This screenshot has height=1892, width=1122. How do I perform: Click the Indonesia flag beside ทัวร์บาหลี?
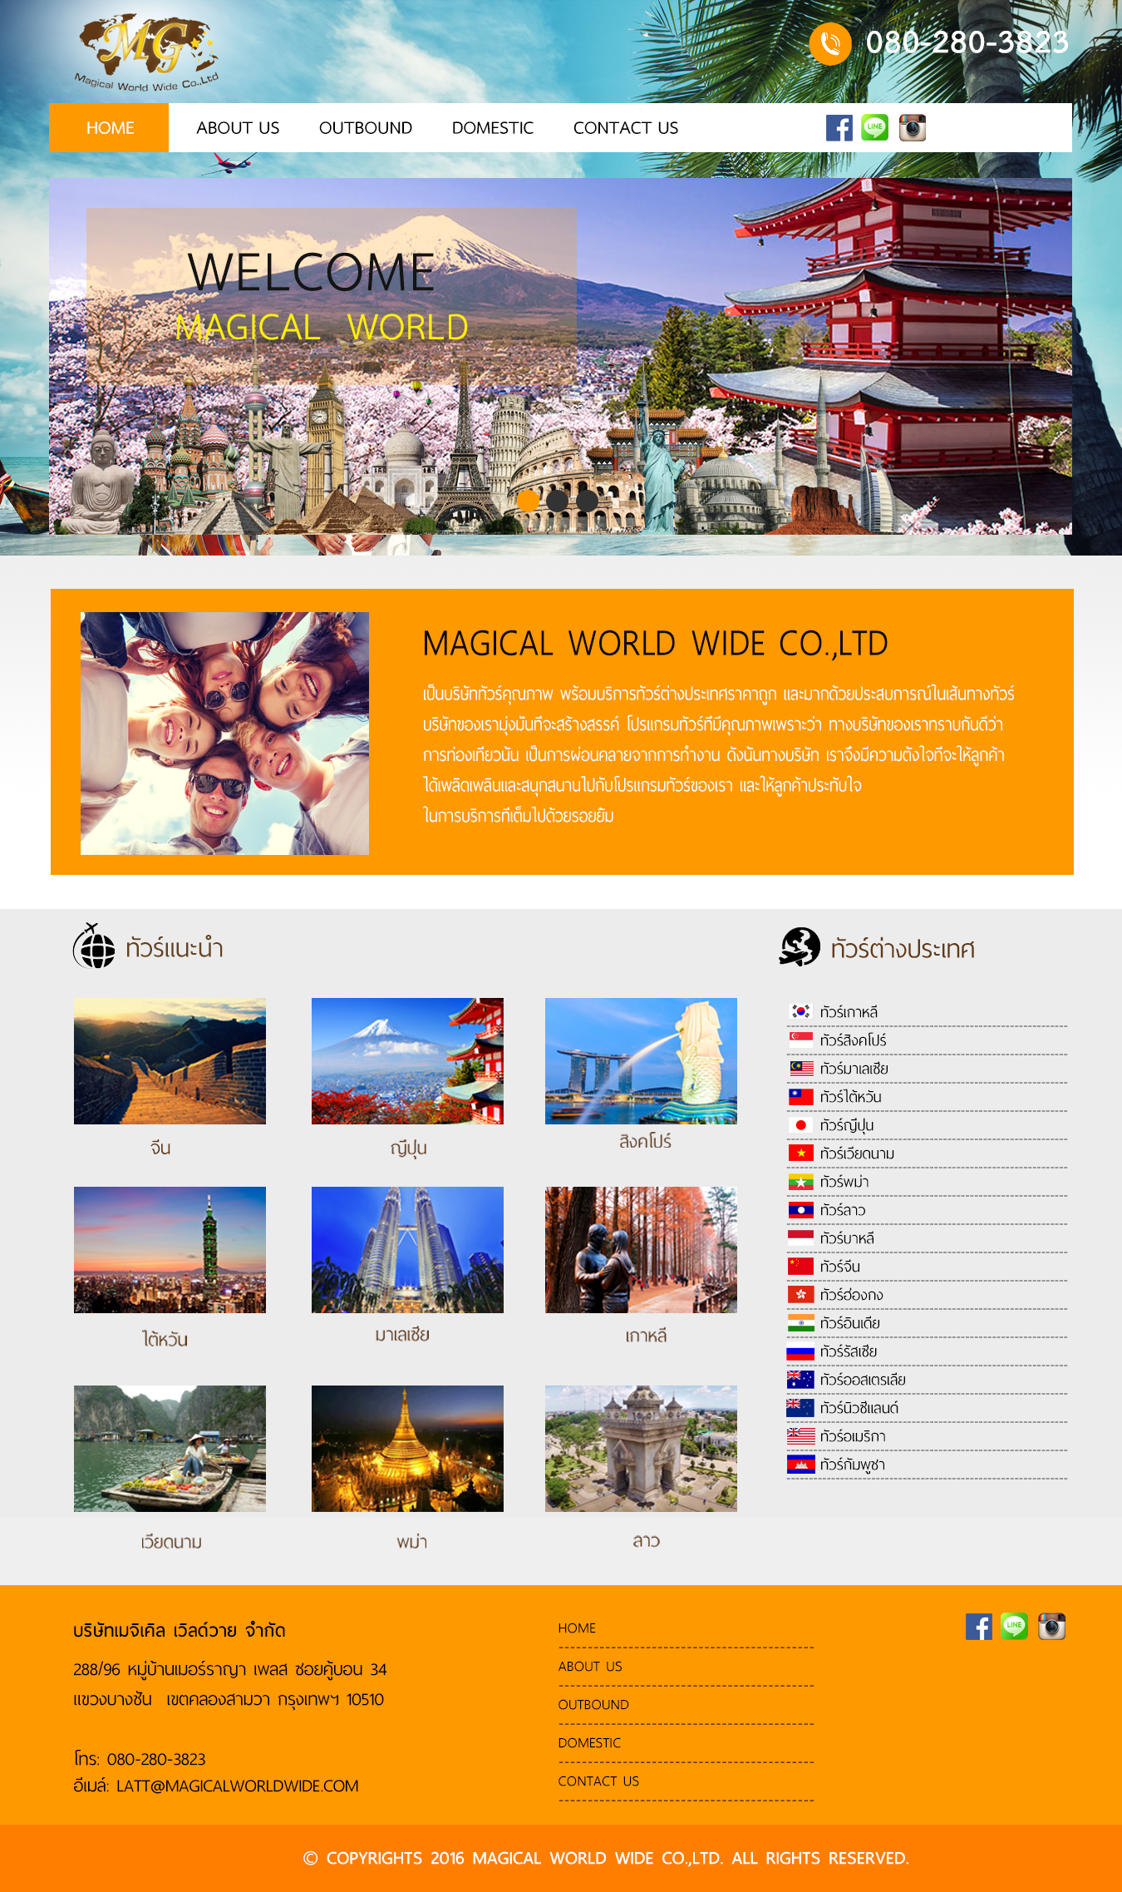[800, 1238]
